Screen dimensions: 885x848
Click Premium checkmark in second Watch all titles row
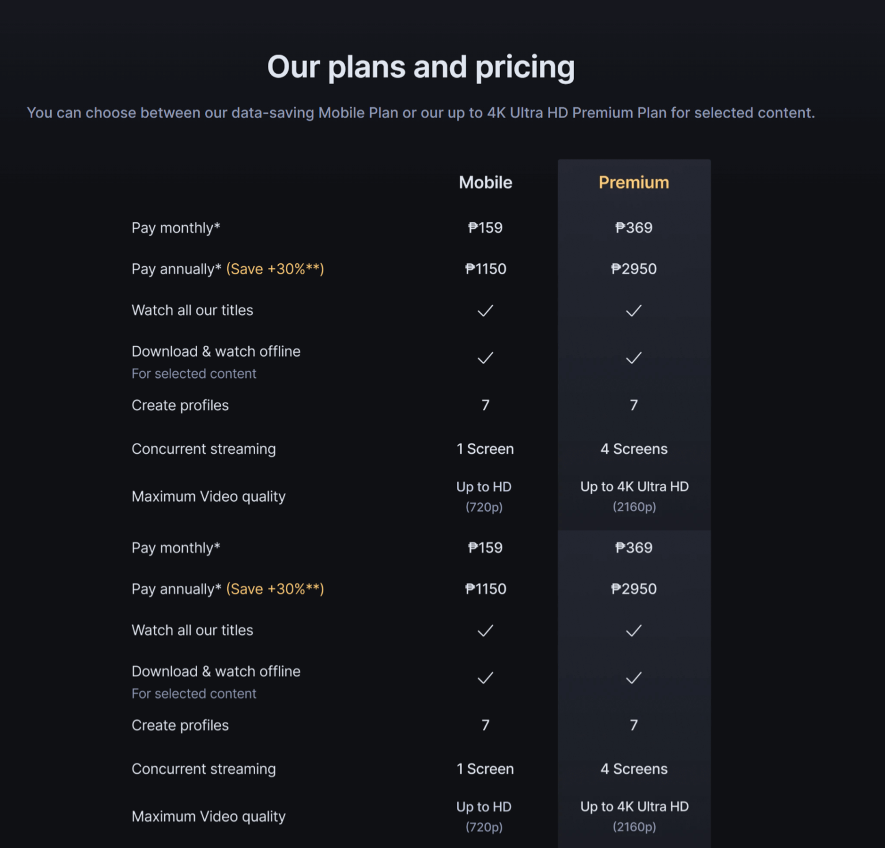633,630
